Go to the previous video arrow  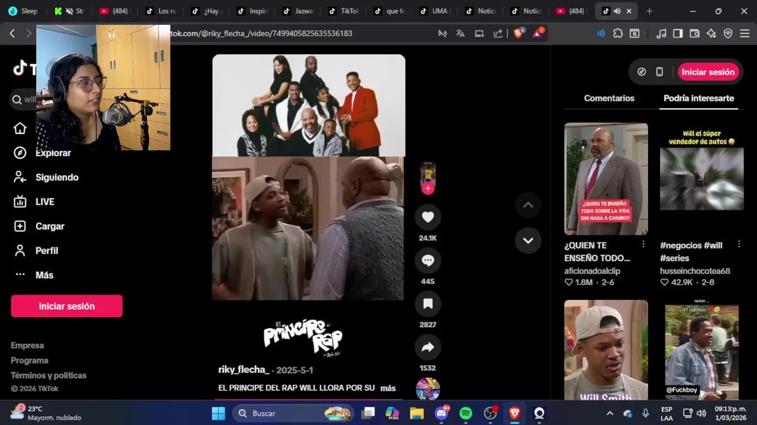pos(528,205)
